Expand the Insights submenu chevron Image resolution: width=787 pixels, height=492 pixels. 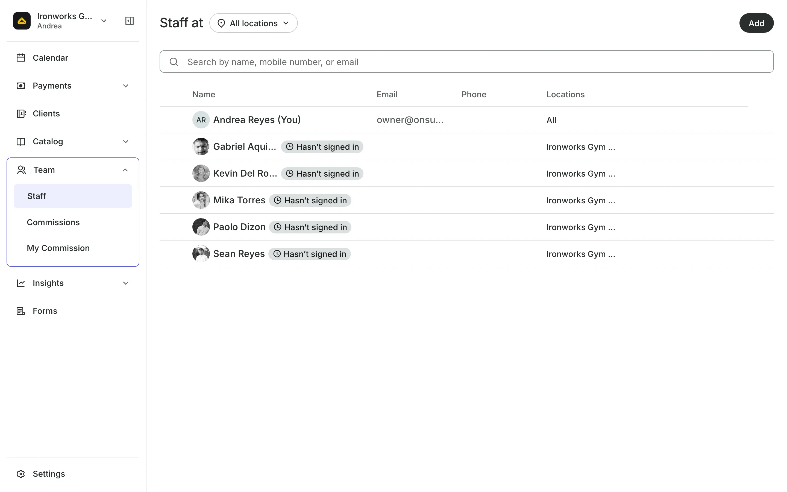point(125,283)
